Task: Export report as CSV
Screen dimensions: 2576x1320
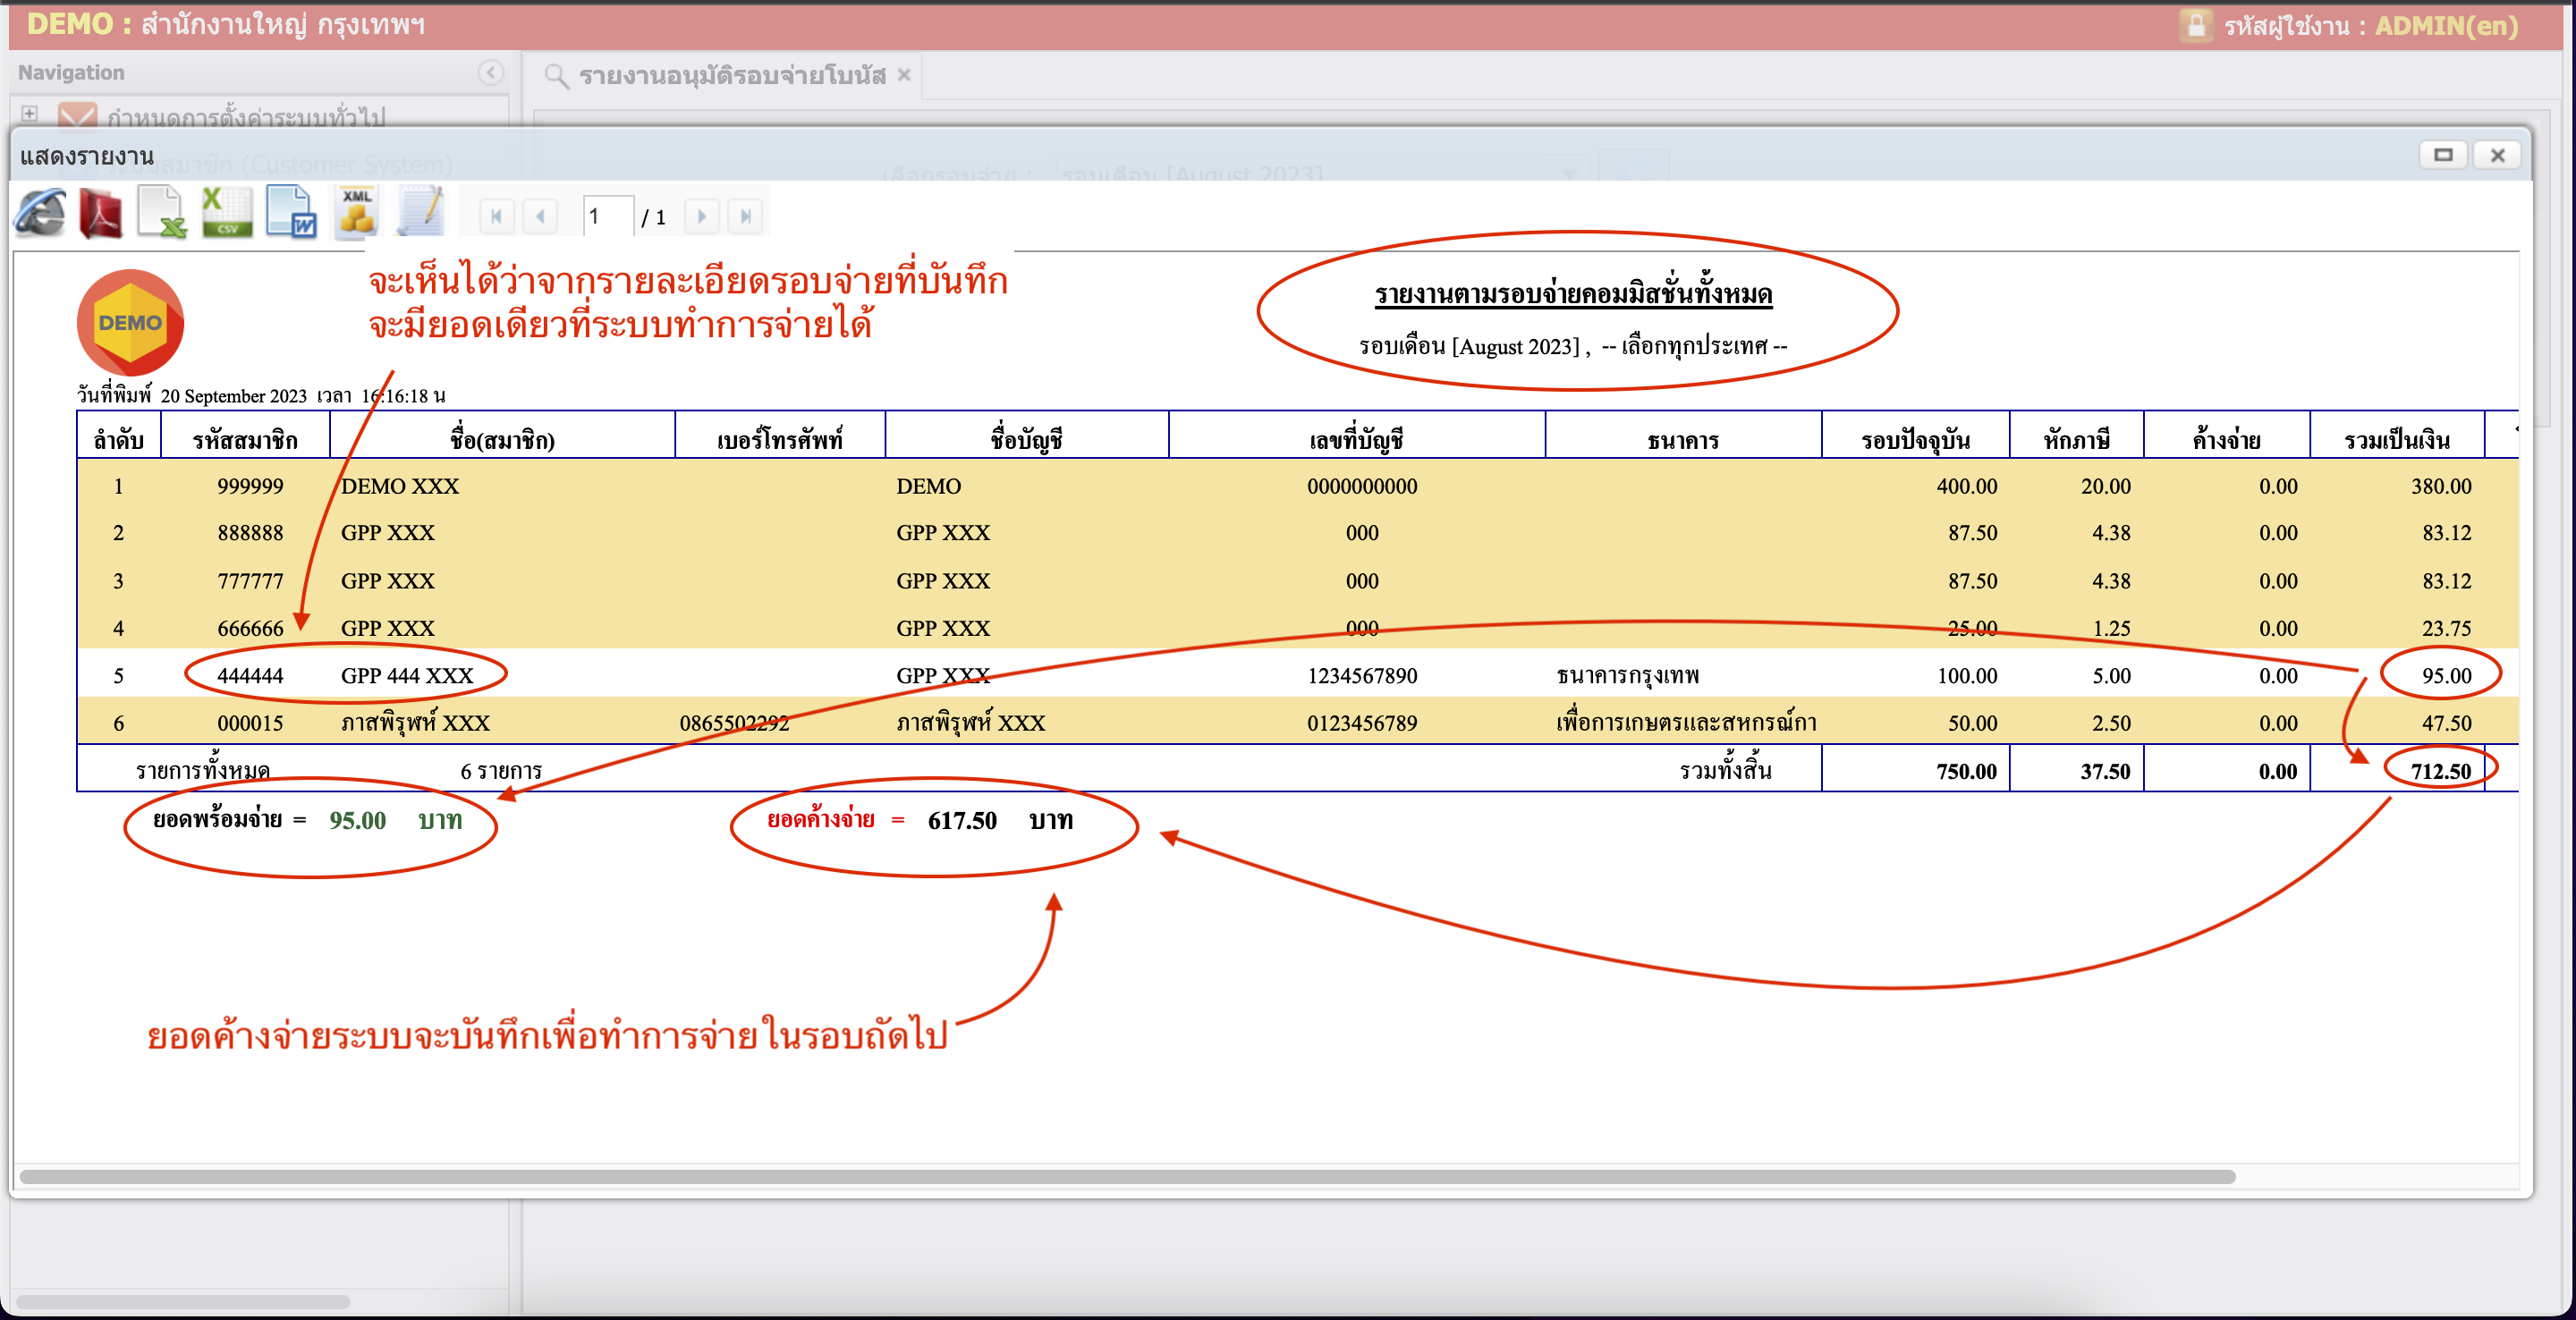Action: tap(226, 214)
